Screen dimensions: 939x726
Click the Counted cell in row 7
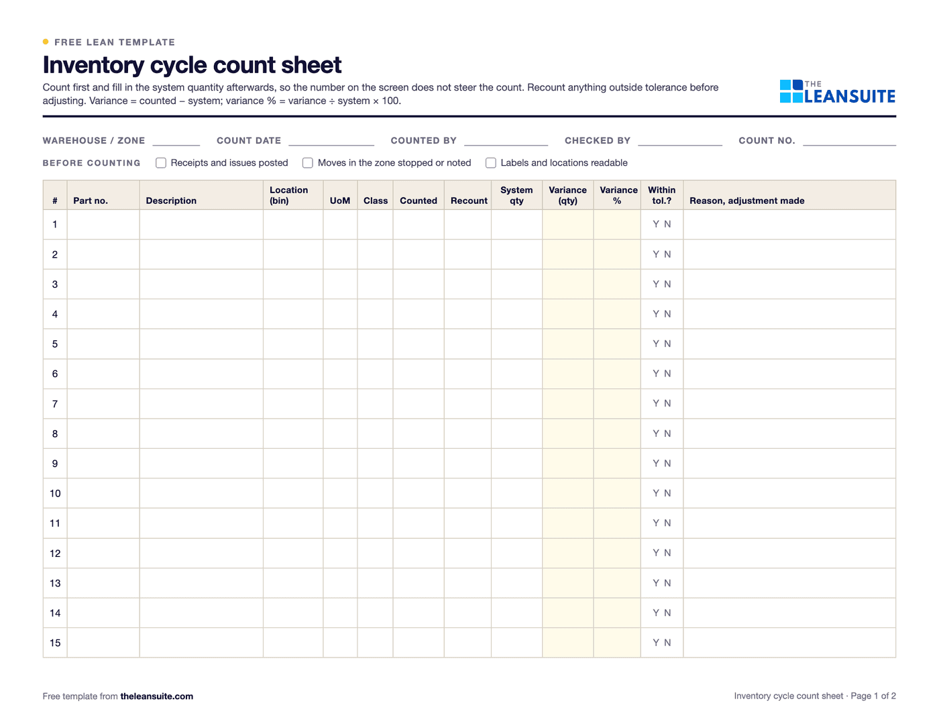pos(419,404)
